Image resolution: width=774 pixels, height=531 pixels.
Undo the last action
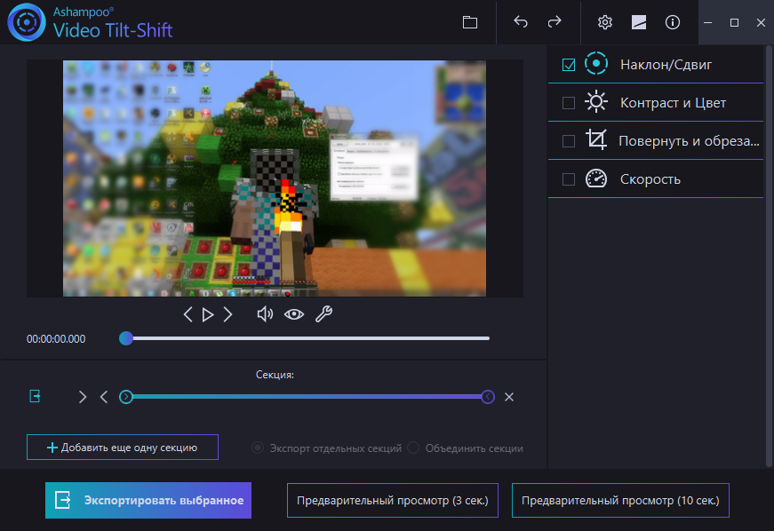521,21
